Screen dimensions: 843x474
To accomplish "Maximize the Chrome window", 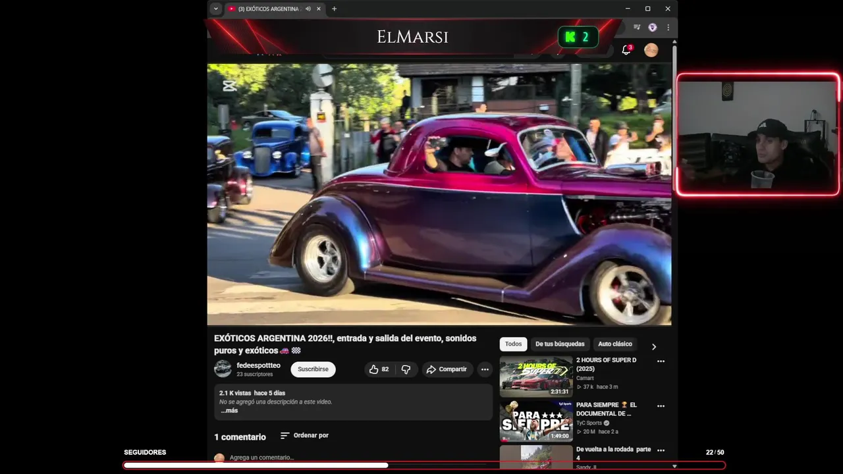I will [x=647, y=9].
